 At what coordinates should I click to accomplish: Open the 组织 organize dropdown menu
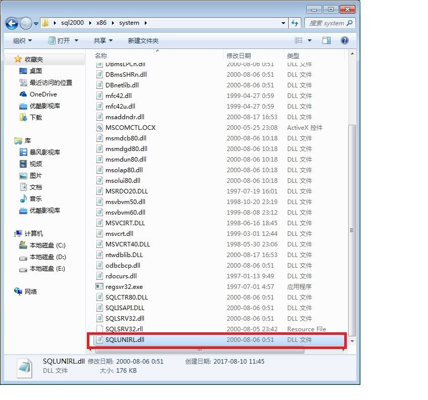coord(22,40)
